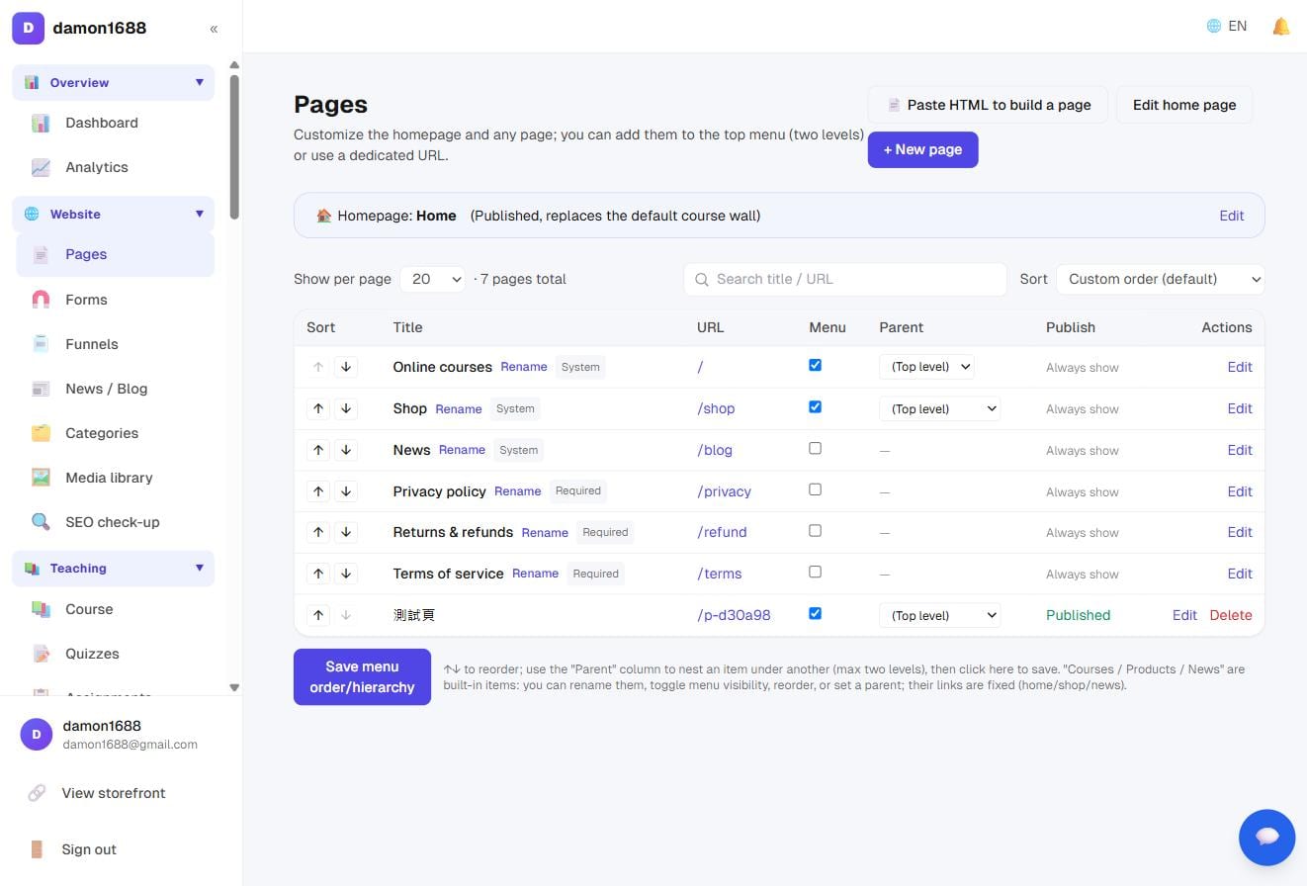Click the purple D logo avatar at top

click(x=28, y=28)
